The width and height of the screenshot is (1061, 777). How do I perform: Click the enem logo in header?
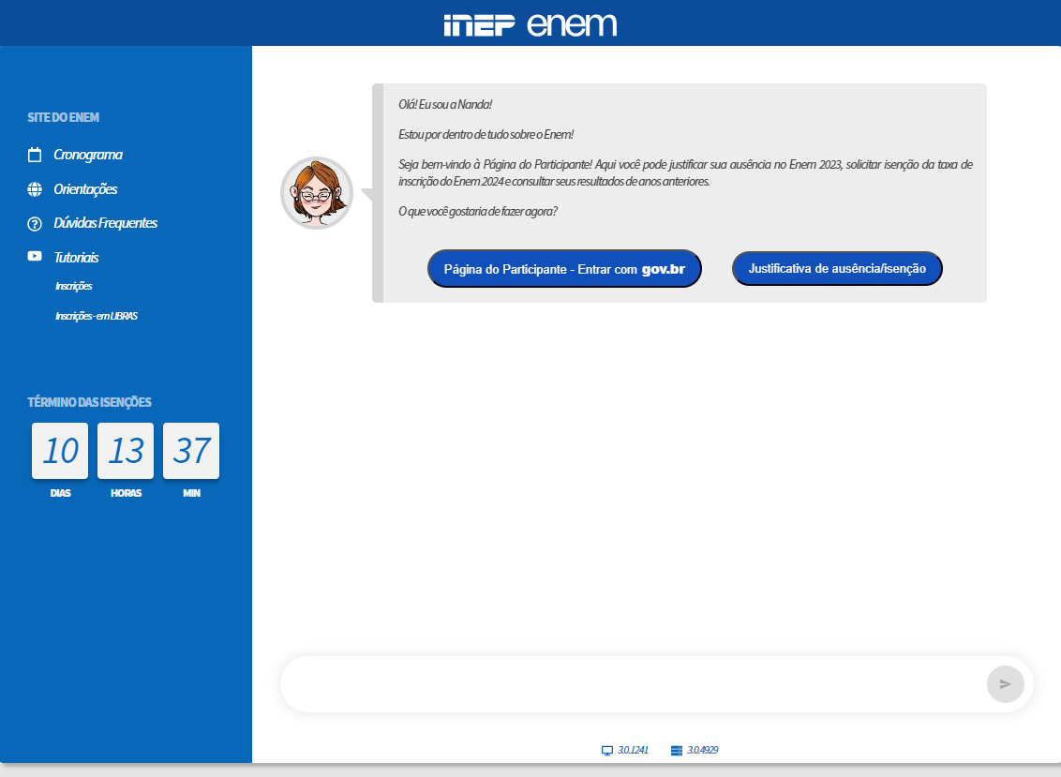coord(572,24)
